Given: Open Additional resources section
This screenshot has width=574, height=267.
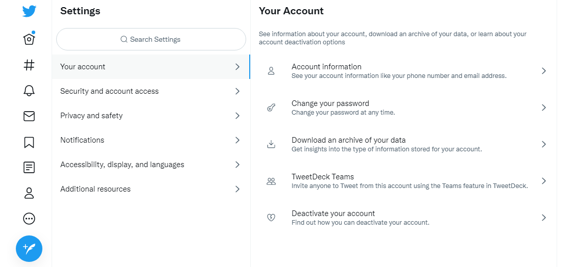Looking at the screenshot, I should (x=151, y=189).
